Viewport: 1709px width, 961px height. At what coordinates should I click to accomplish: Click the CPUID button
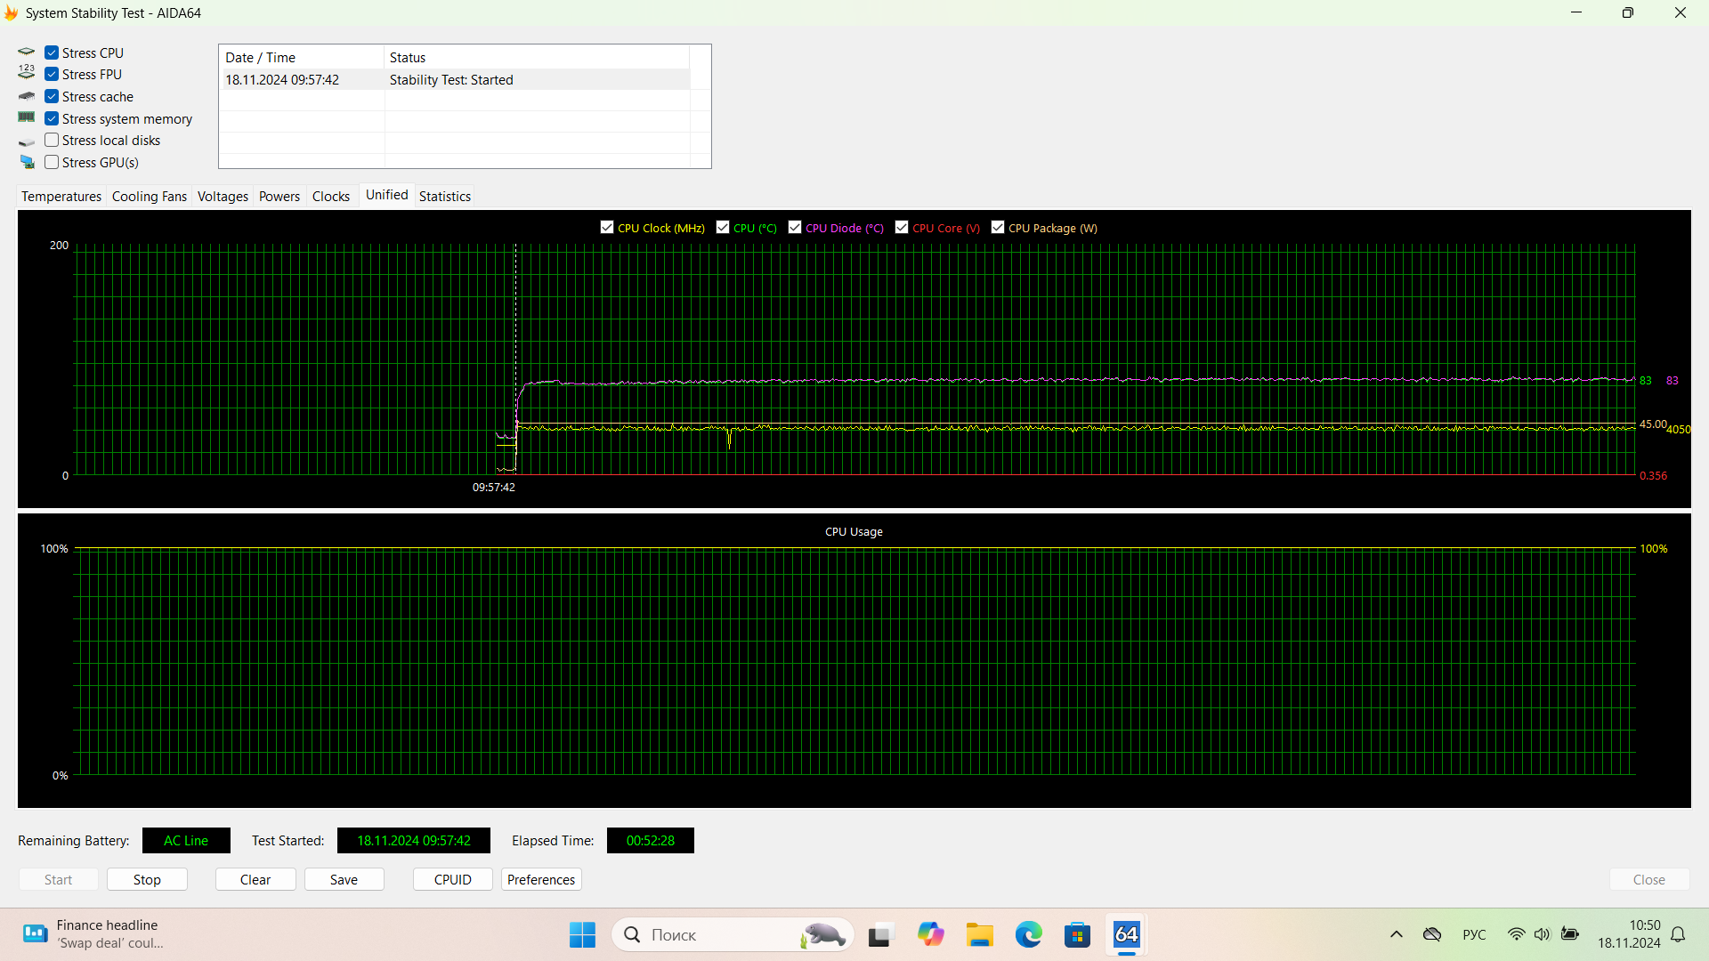pyautogui.click(x=452, y=879)
